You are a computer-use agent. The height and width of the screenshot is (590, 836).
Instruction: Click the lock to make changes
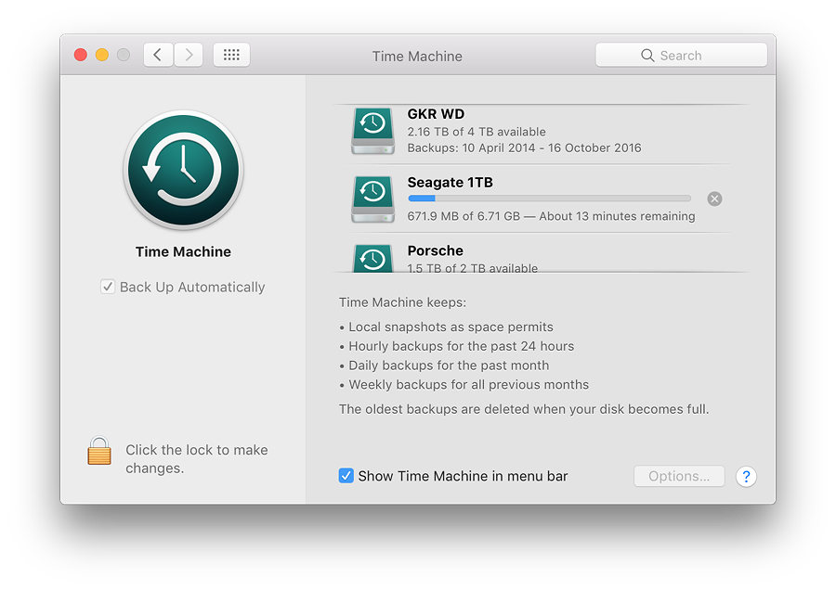click(99, 451)
